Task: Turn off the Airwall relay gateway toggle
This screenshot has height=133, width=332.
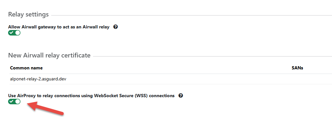Action: point(14,33)
